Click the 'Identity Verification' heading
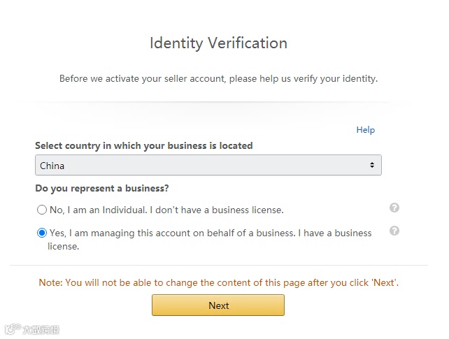Image resolution: width=449 pixels, height=339 pixels. (x=218, y=43)
